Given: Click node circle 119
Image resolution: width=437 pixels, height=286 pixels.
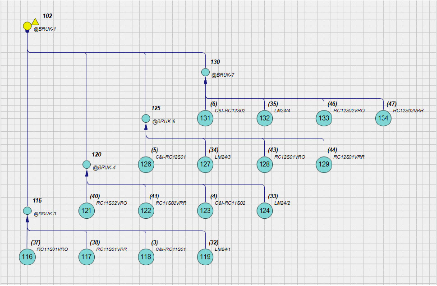Looking at the screenshot, I should click(205, 257).
